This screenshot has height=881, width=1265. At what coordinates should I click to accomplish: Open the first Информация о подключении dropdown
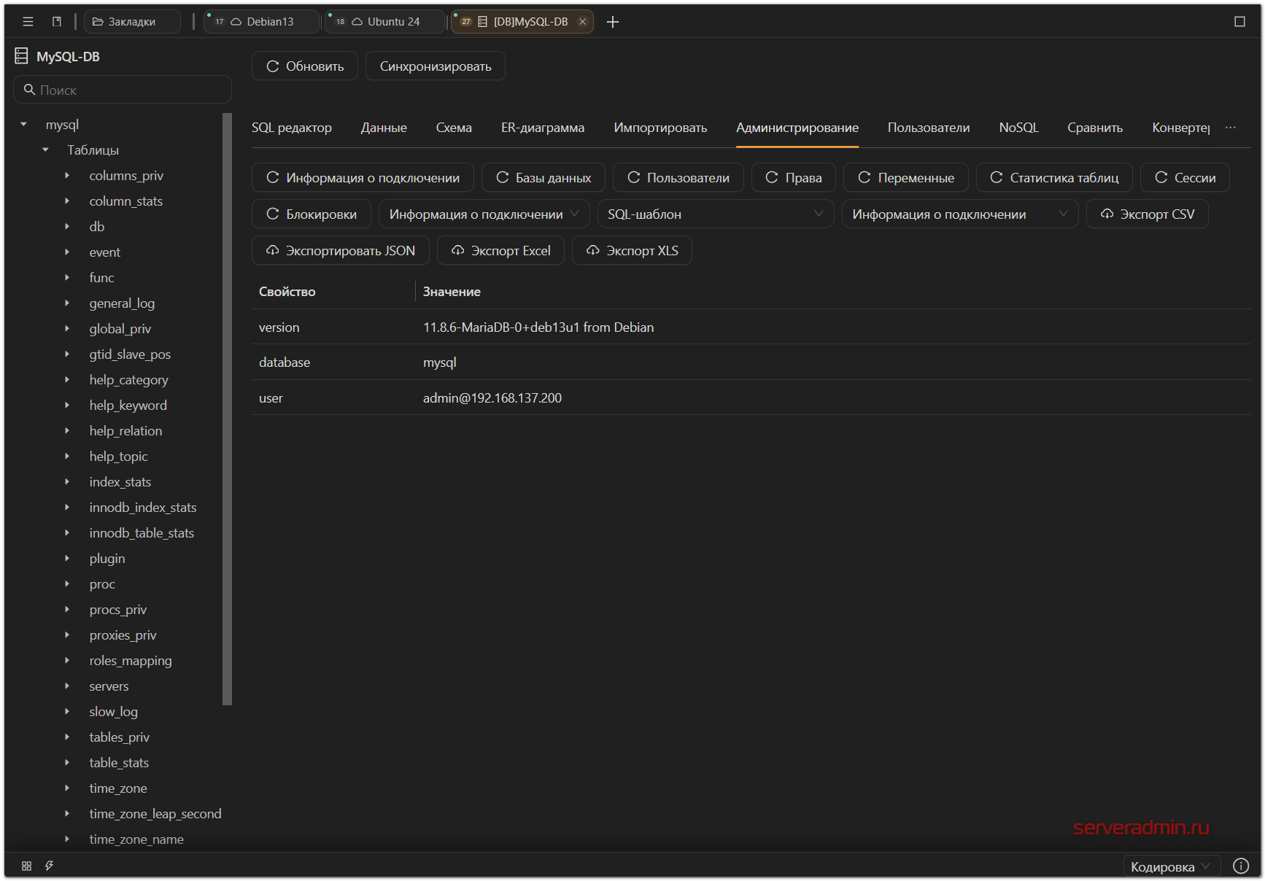484,214
